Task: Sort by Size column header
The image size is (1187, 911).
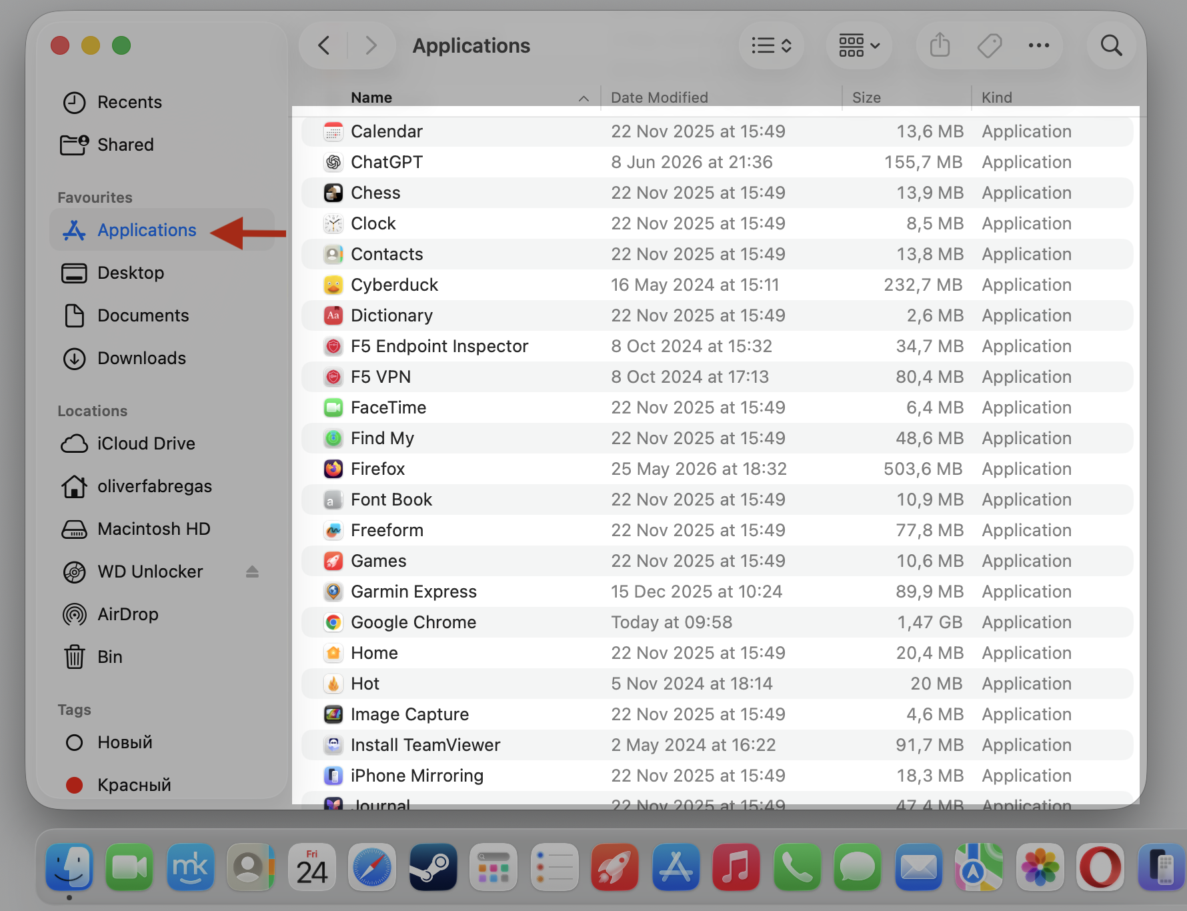Action: [x=866, y=97]
